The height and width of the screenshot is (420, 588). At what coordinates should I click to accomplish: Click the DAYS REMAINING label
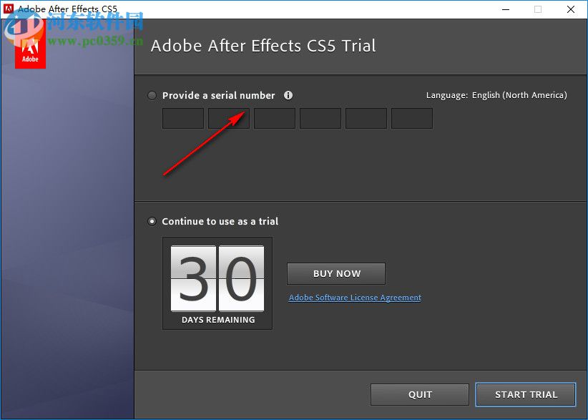coord(217,320)
